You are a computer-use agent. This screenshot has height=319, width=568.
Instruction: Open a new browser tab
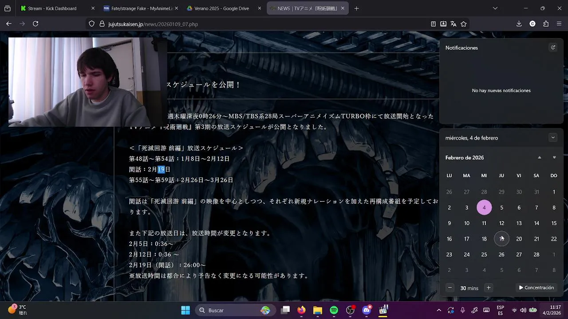point(356,8)
